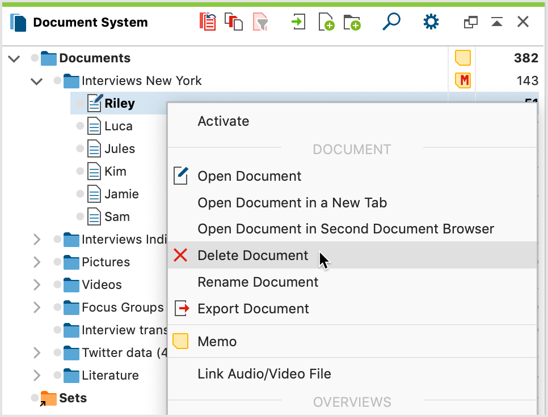
Task: Click the Jamie document name
Action: [x=121, y=194]
